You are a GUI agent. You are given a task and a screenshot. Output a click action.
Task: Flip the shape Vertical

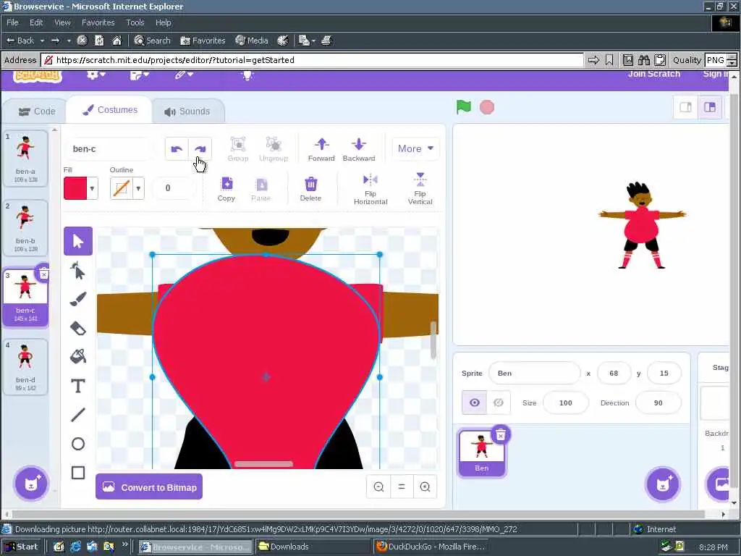coord(420,189)
